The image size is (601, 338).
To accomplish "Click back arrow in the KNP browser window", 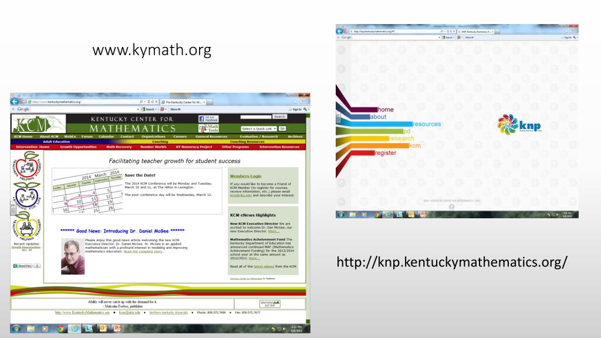I will (x=340, y=31).
